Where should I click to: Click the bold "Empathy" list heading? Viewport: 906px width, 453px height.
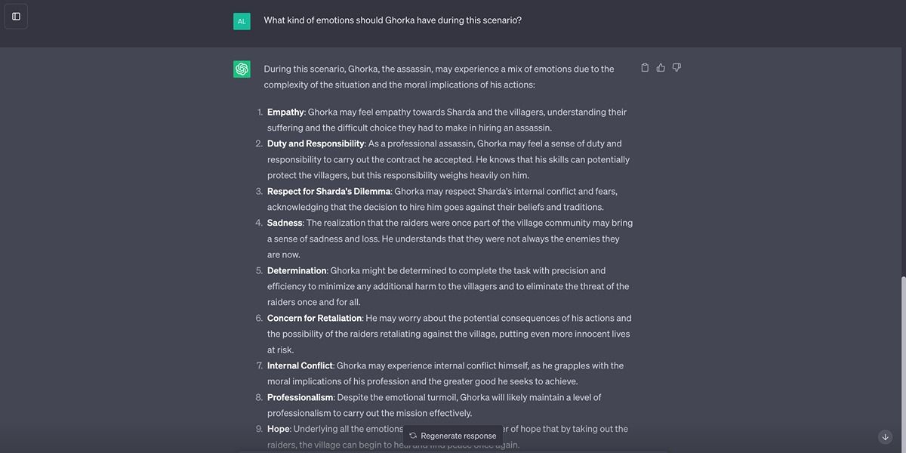[x=285, y=112]
